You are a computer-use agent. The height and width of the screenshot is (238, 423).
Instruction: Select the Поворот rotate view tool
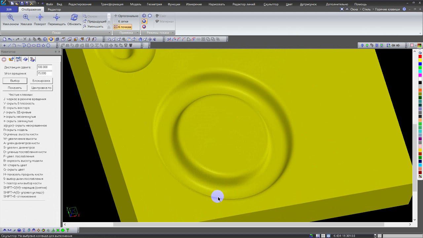40,18
